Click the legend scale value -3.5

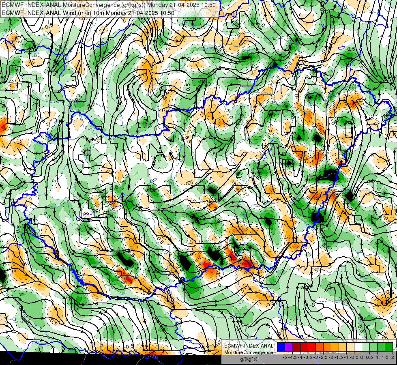(308, 357)
